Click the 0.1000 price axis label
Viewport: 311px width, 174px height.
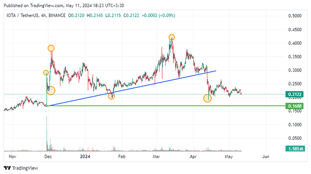(295, 124)
